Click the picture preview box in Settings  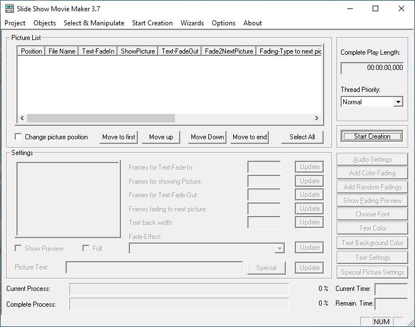[x=68, y=199]
